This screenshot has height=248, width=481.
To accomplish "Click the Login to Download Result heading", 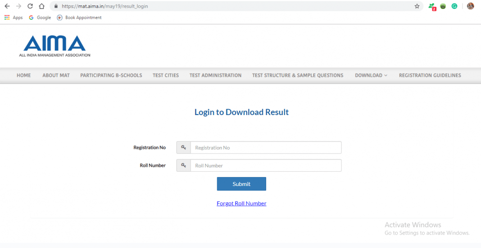I will 241,112.
